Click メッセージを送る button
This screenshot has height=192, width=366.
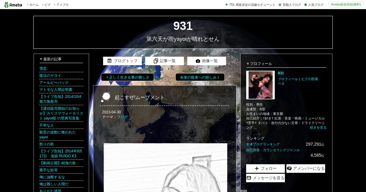click(265, 178)
